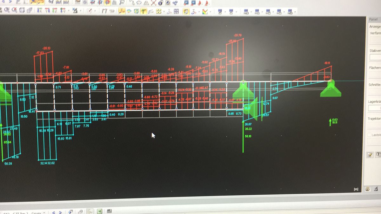Click the red X delete icon in top toolbar

[153, 3]
